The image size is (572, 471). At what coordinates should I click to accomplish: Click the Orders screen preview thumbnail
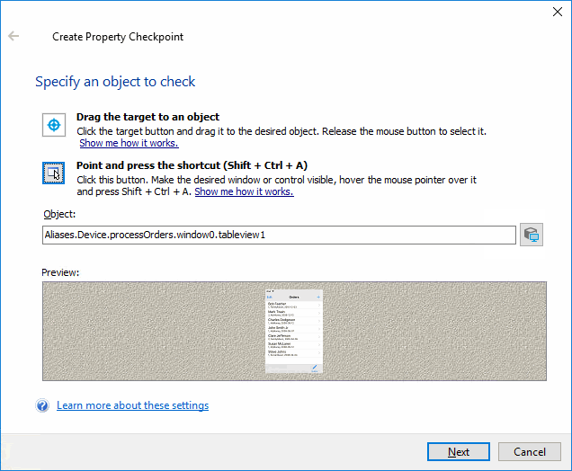[x=293, y=333]
